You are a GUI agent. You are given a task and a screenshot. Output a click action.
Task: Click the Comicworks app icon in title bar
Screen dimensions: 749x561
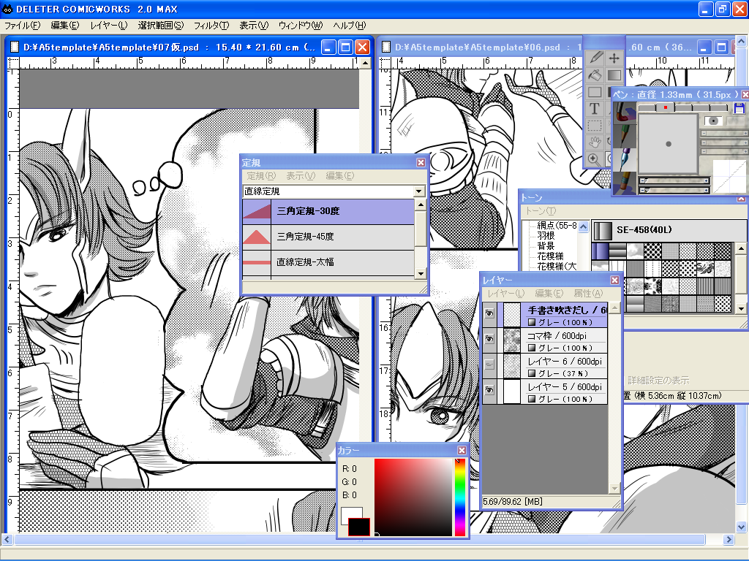(7, 9)
